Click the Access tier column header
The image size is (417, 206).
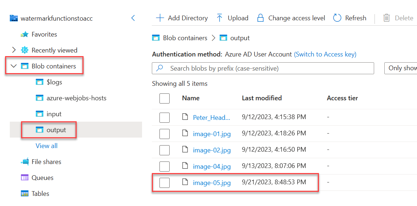[342, 98]
